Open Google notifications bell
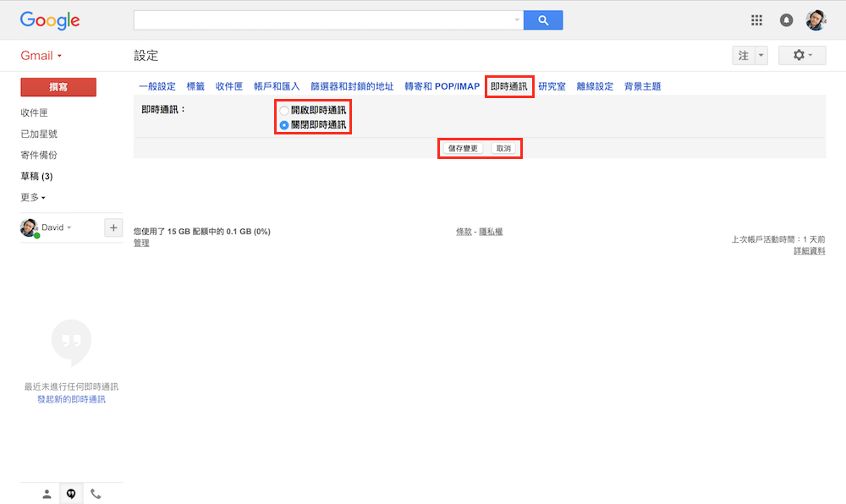 pos(786,19)
